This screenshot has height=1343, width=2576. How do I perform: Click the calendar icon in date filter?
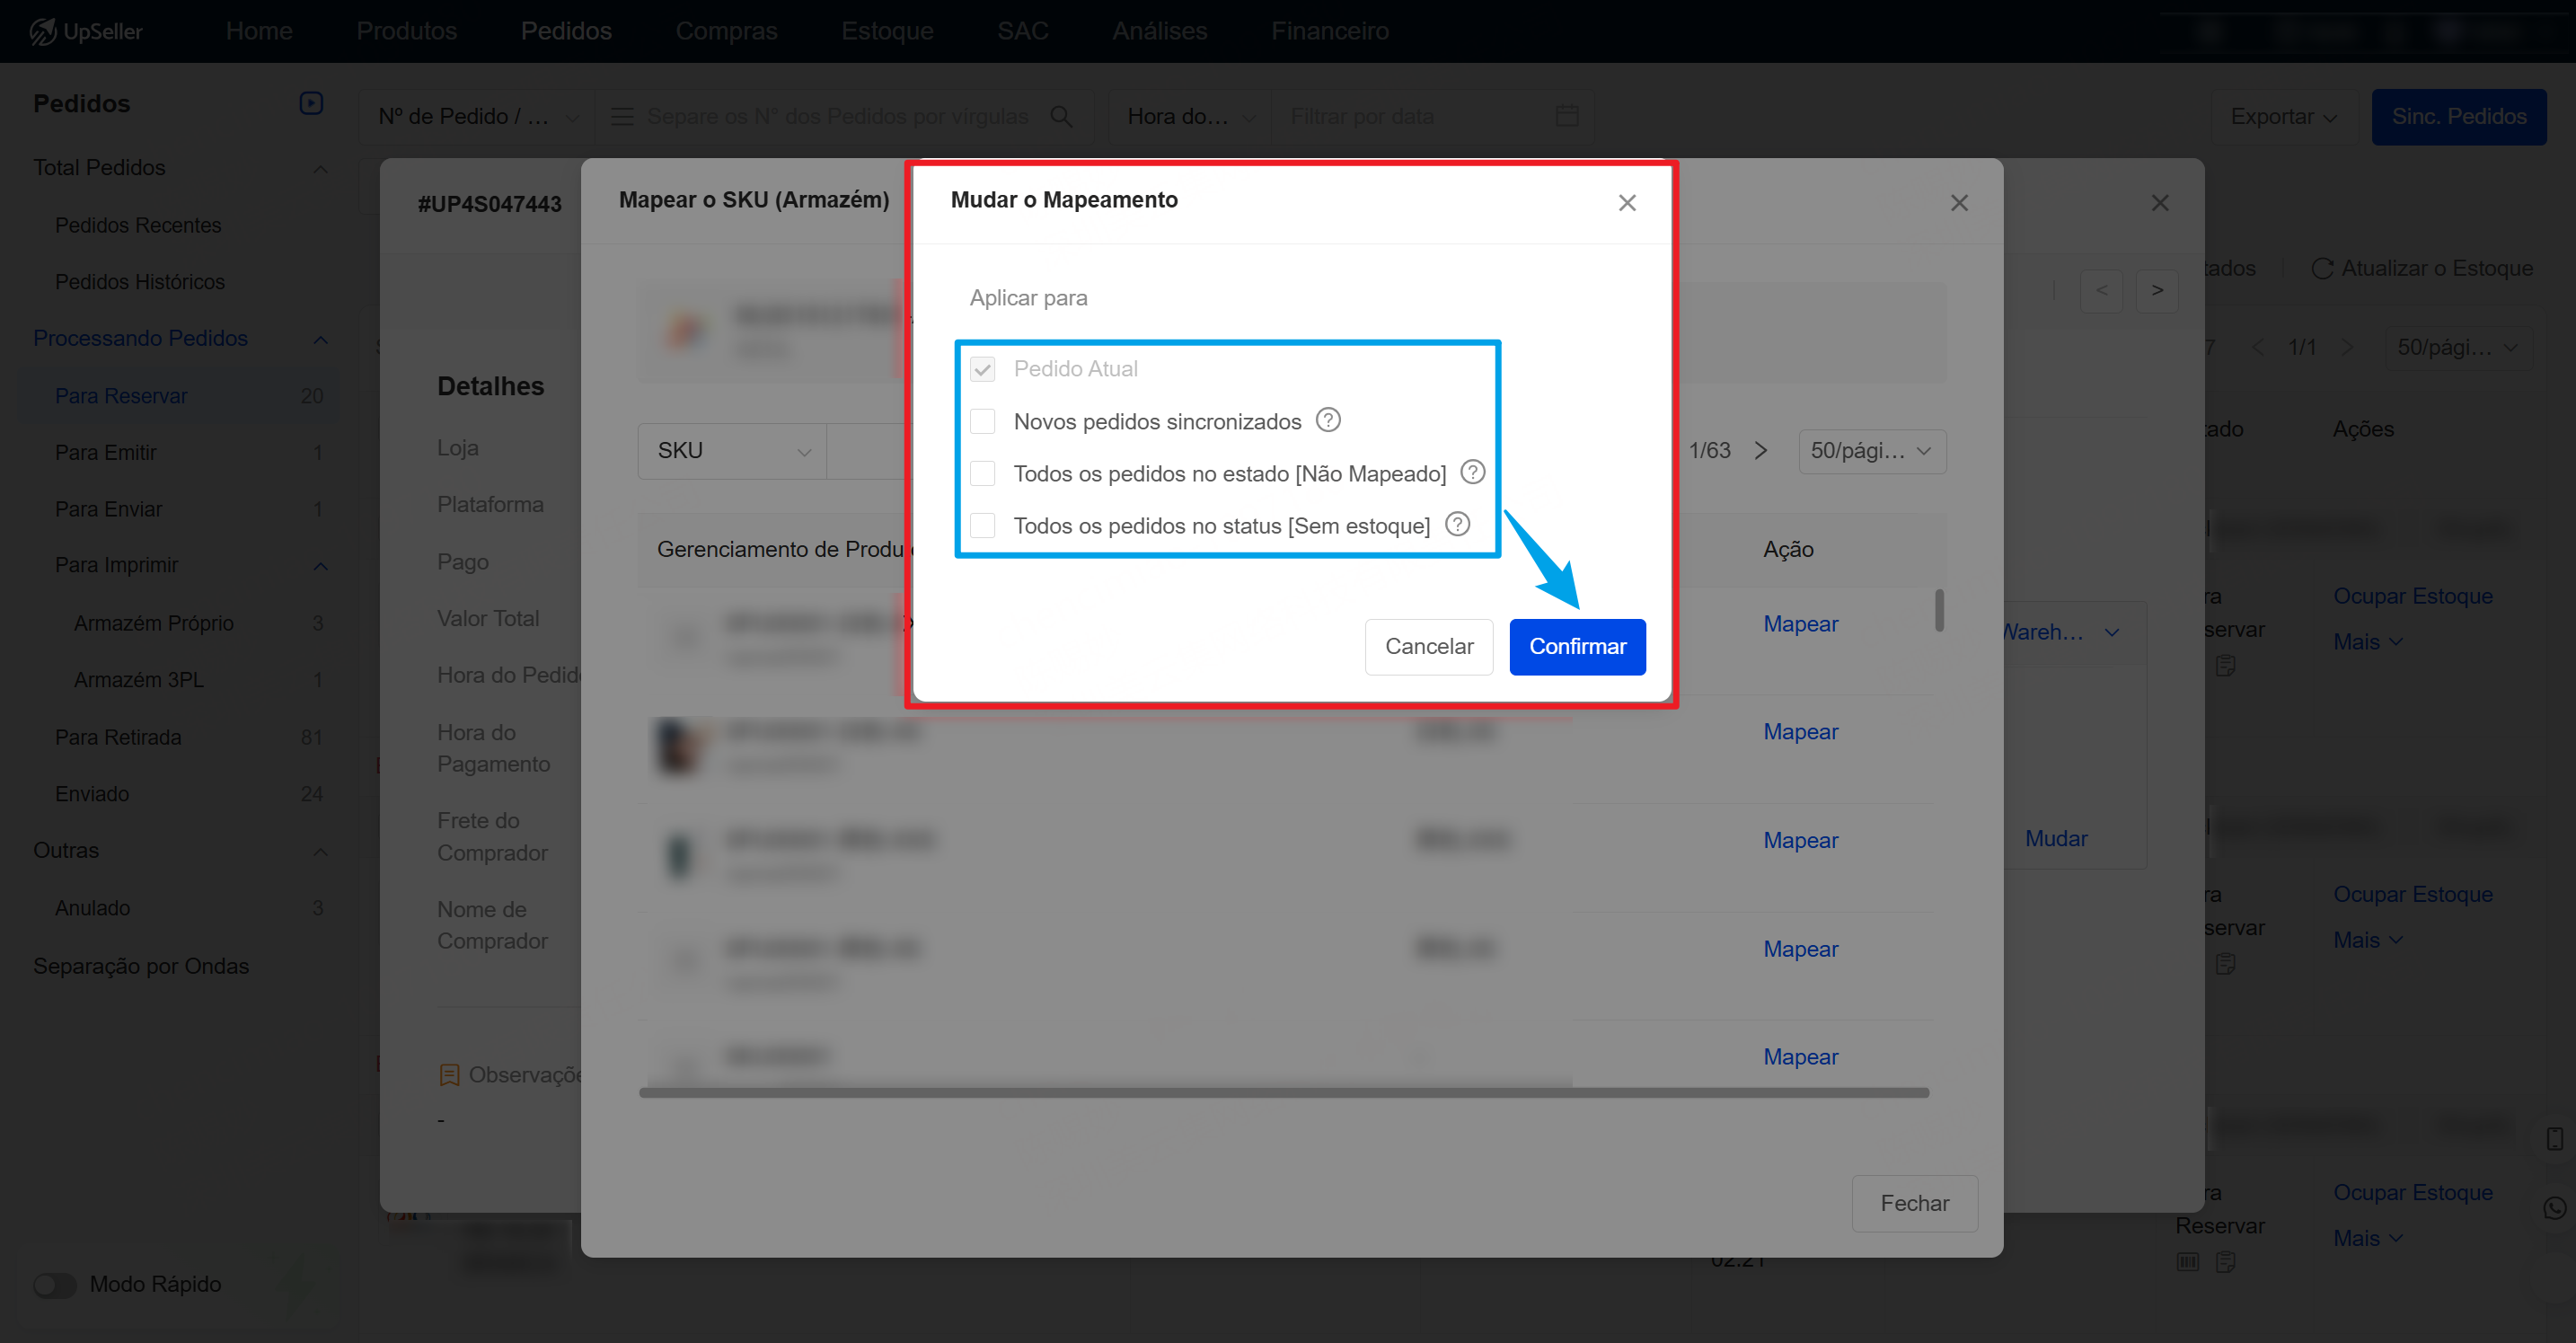click(x=1567, y=116)
